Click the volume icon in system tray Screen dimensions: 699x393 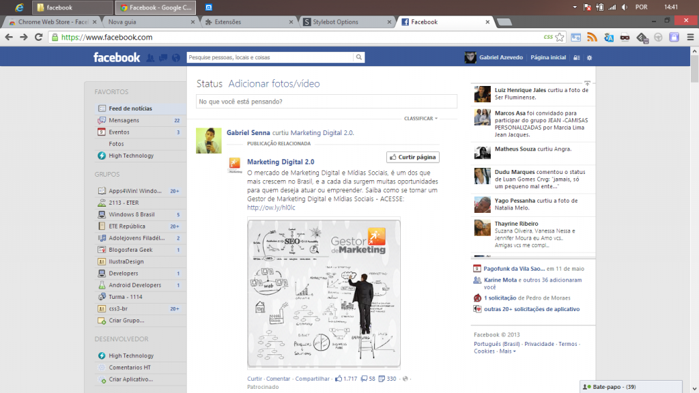625,7
